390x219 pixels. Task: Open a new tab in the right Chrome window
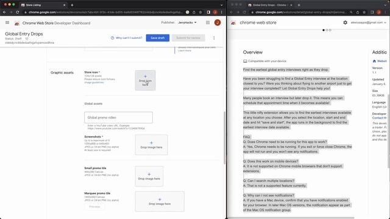click(x=299, y=5)
